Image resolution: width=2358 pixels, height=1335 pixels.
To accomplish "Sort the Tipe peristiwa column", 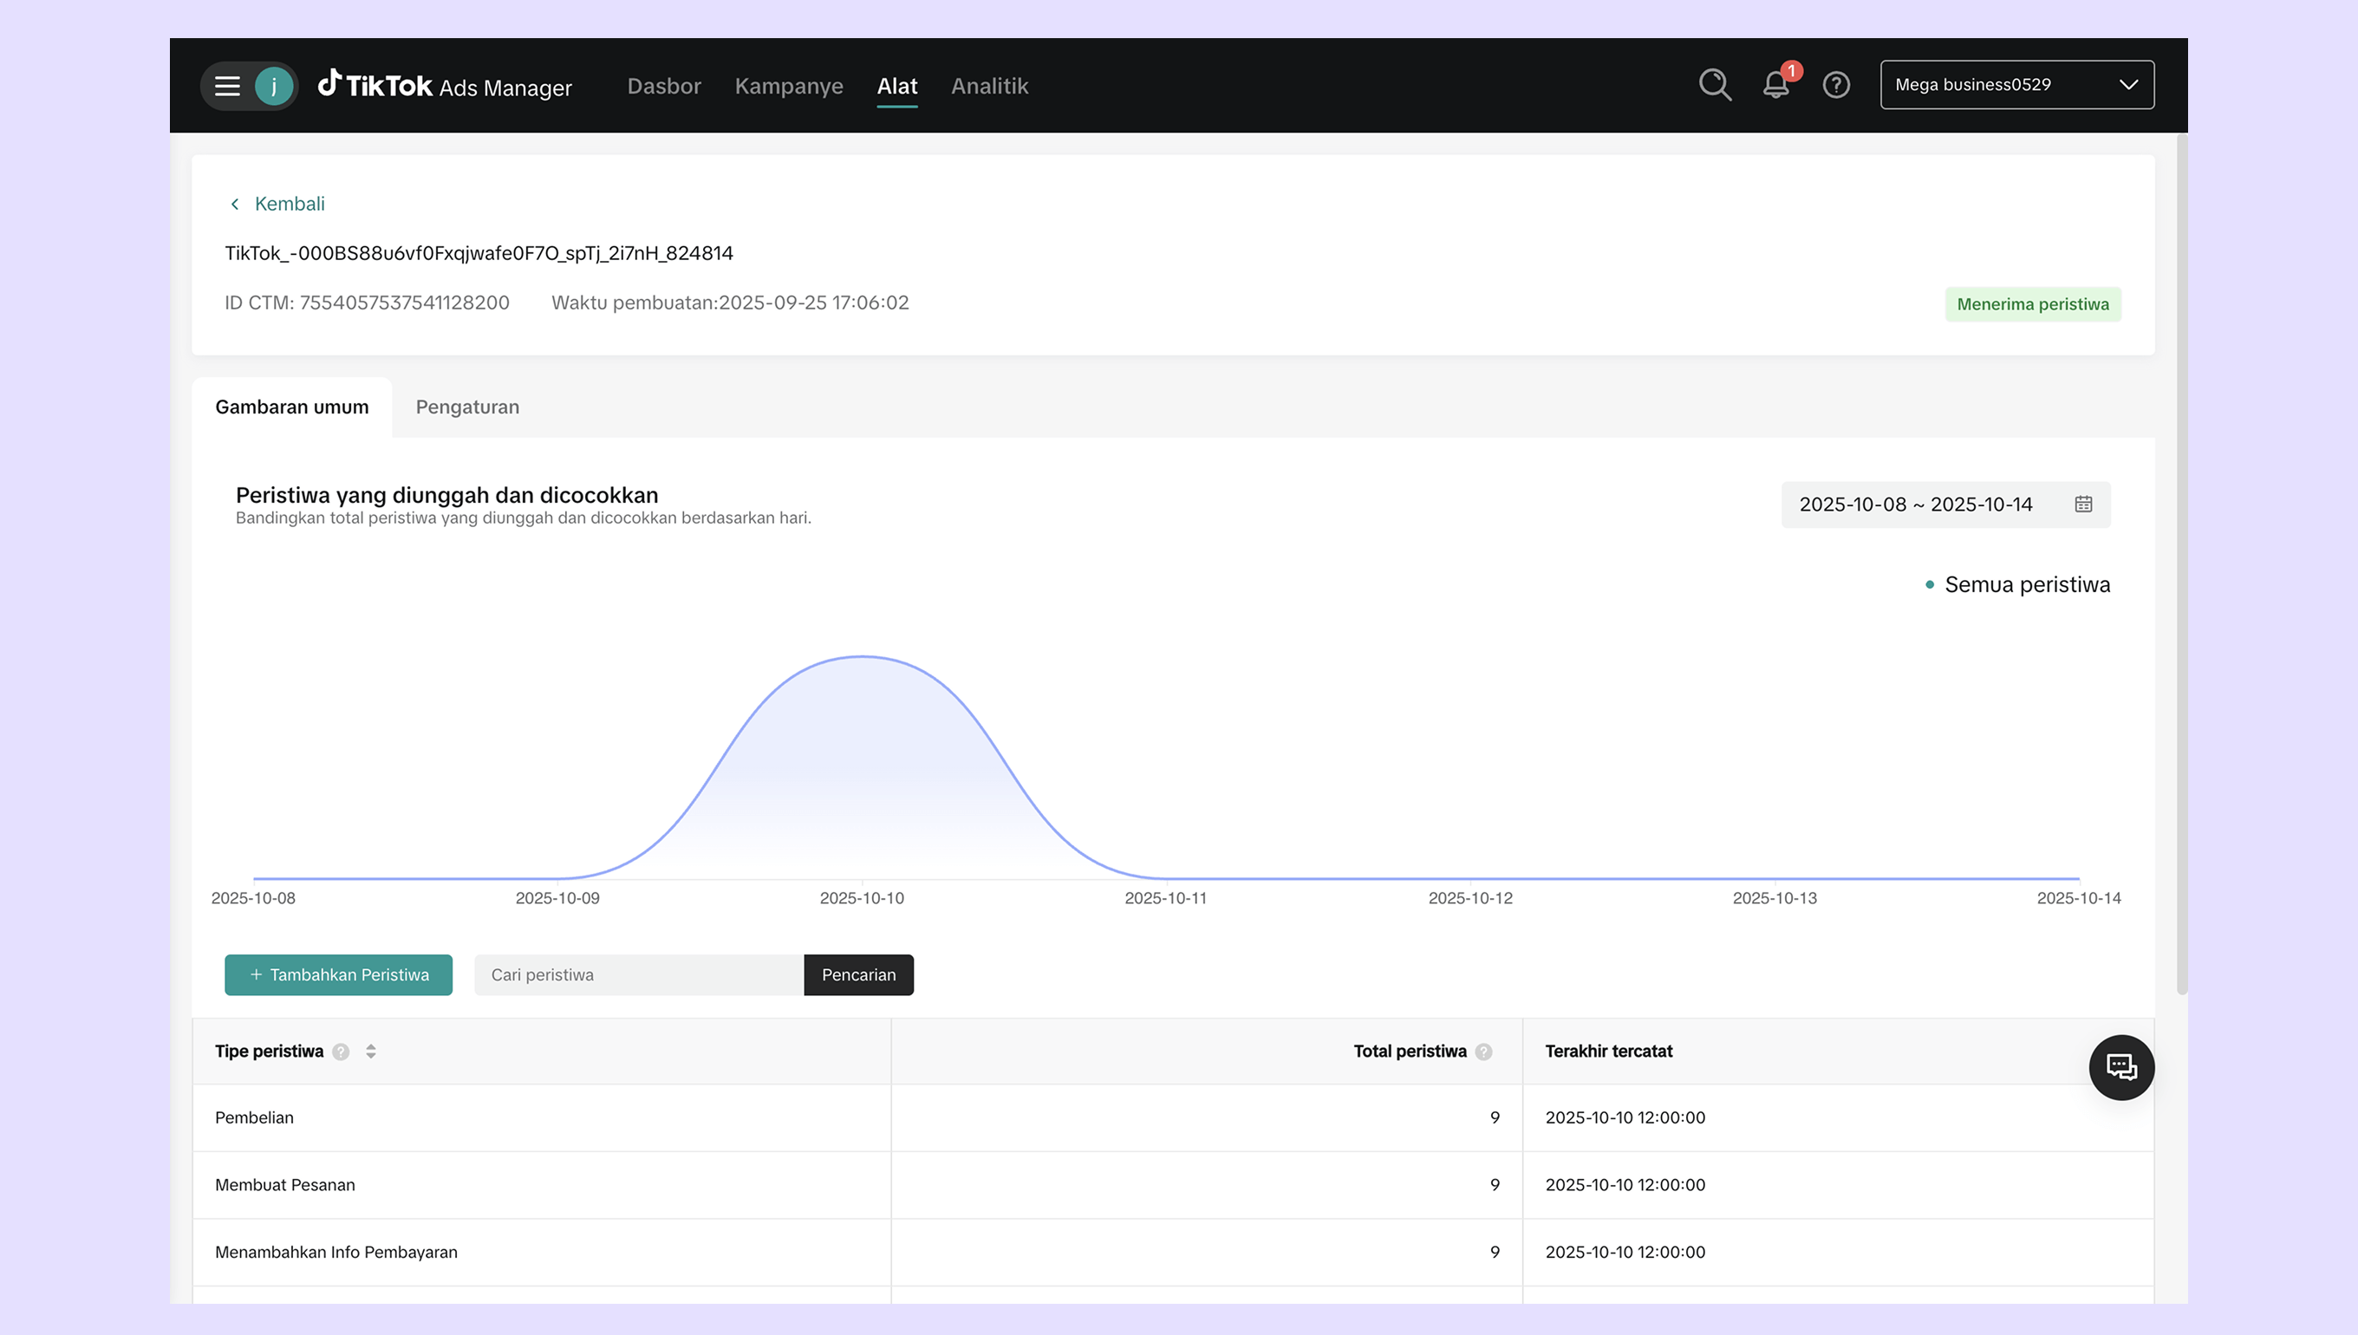I will tap(370, 1052).
